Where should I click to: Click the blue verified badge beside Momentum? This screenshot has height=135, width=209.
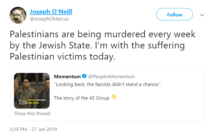tap(84, 76)
